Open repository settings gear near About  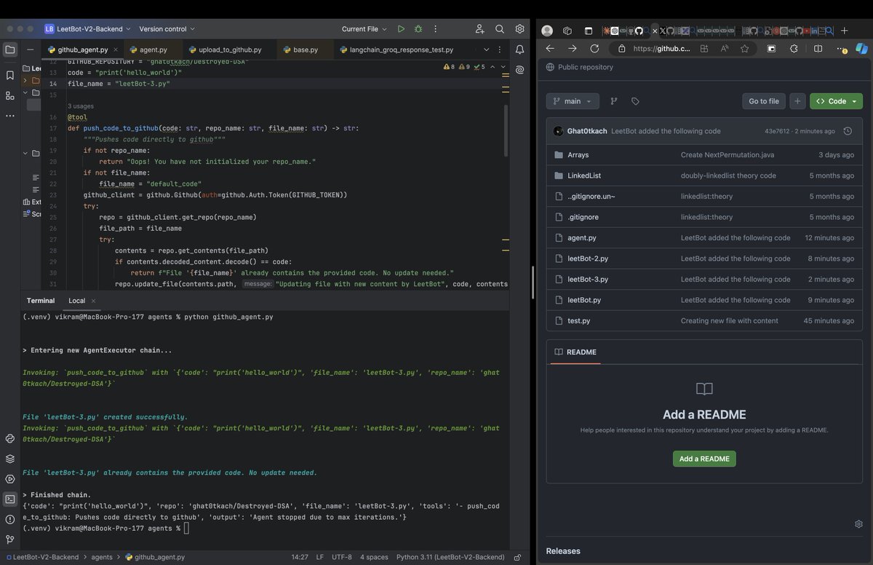858,524
